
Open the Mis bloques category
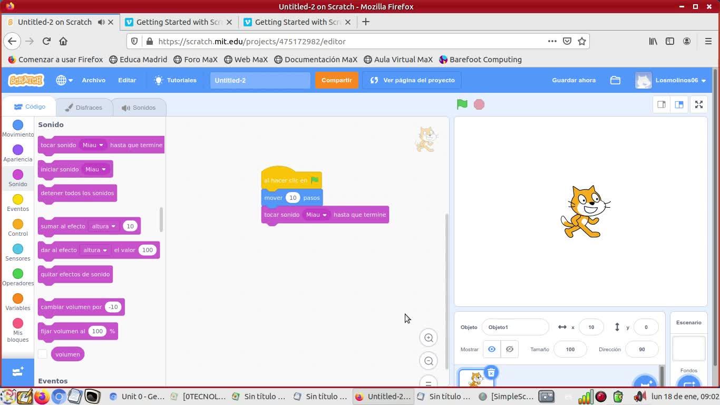click(x=18, y=330)
